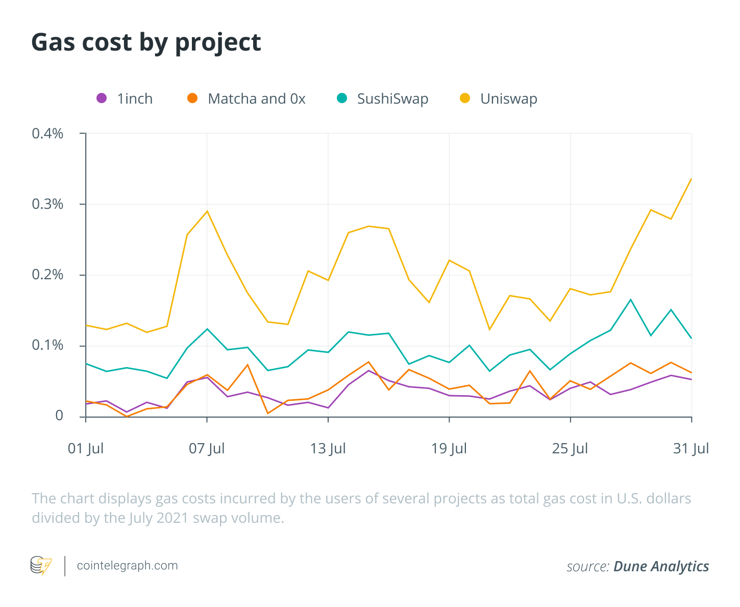Toggle the 1inch series label
The height and width of the screenshot is (607, 740).
point(135,99)
